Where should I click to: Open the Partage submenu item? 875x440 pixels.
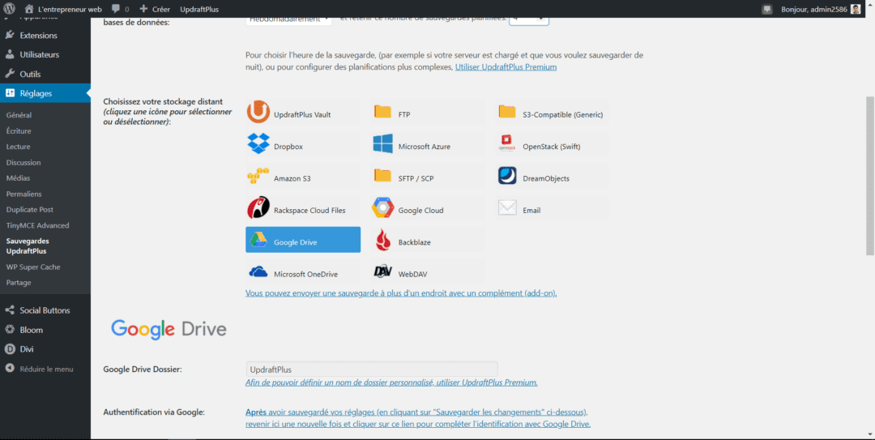point(19,283)
